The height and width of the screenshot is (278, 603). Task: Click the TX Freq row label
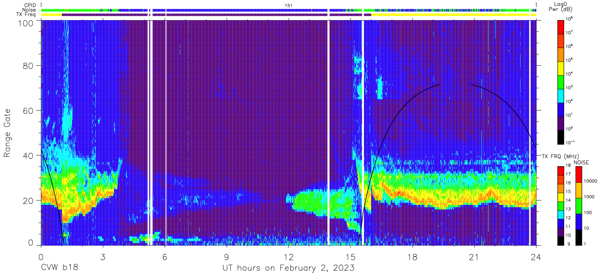tap(26, 15)
